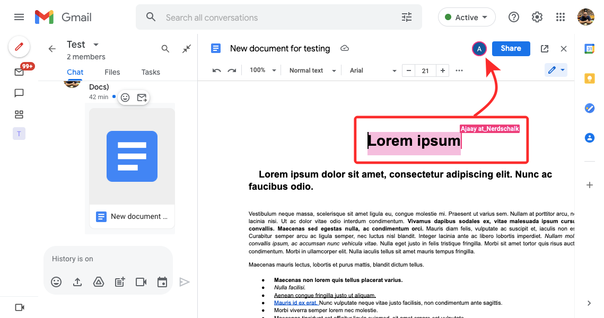Switch to the Files tab
Image resolution: width=604 pixels, height=318 pixels.
(112, 72)
